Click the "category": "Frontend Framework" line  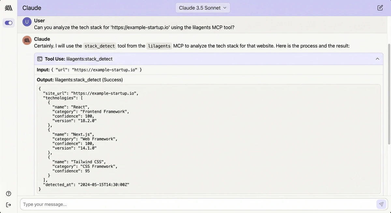tap(91, 112)
